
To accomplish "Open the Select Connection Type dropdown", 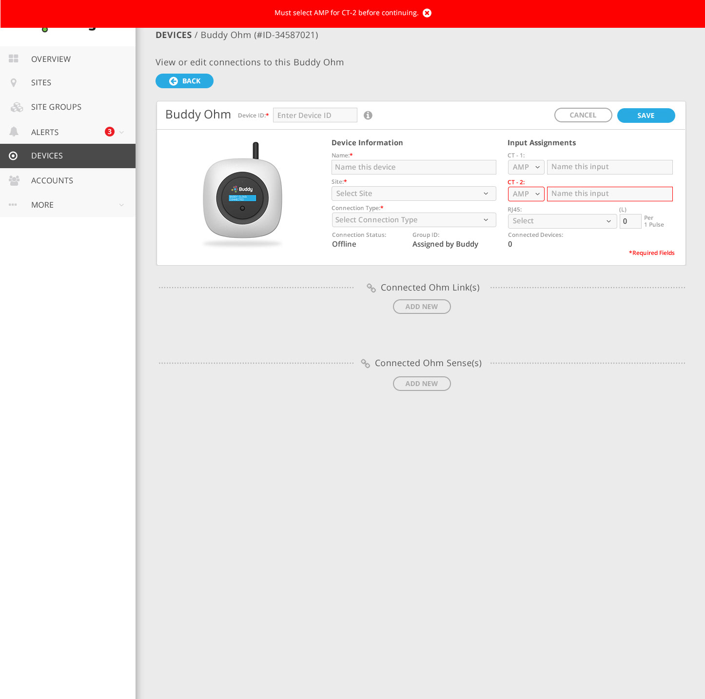I will pyautogui.click(x=414, y=220).
